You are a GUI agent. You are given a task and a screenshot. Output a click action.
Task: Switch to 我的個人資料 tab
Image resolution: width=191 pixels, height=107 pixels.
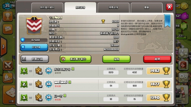pyautogui.click(x=47, y=7)
